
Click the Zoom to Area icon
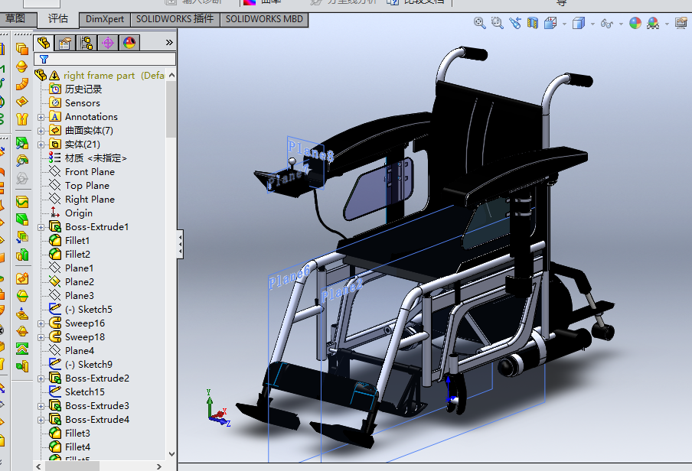tap(497, 24)
